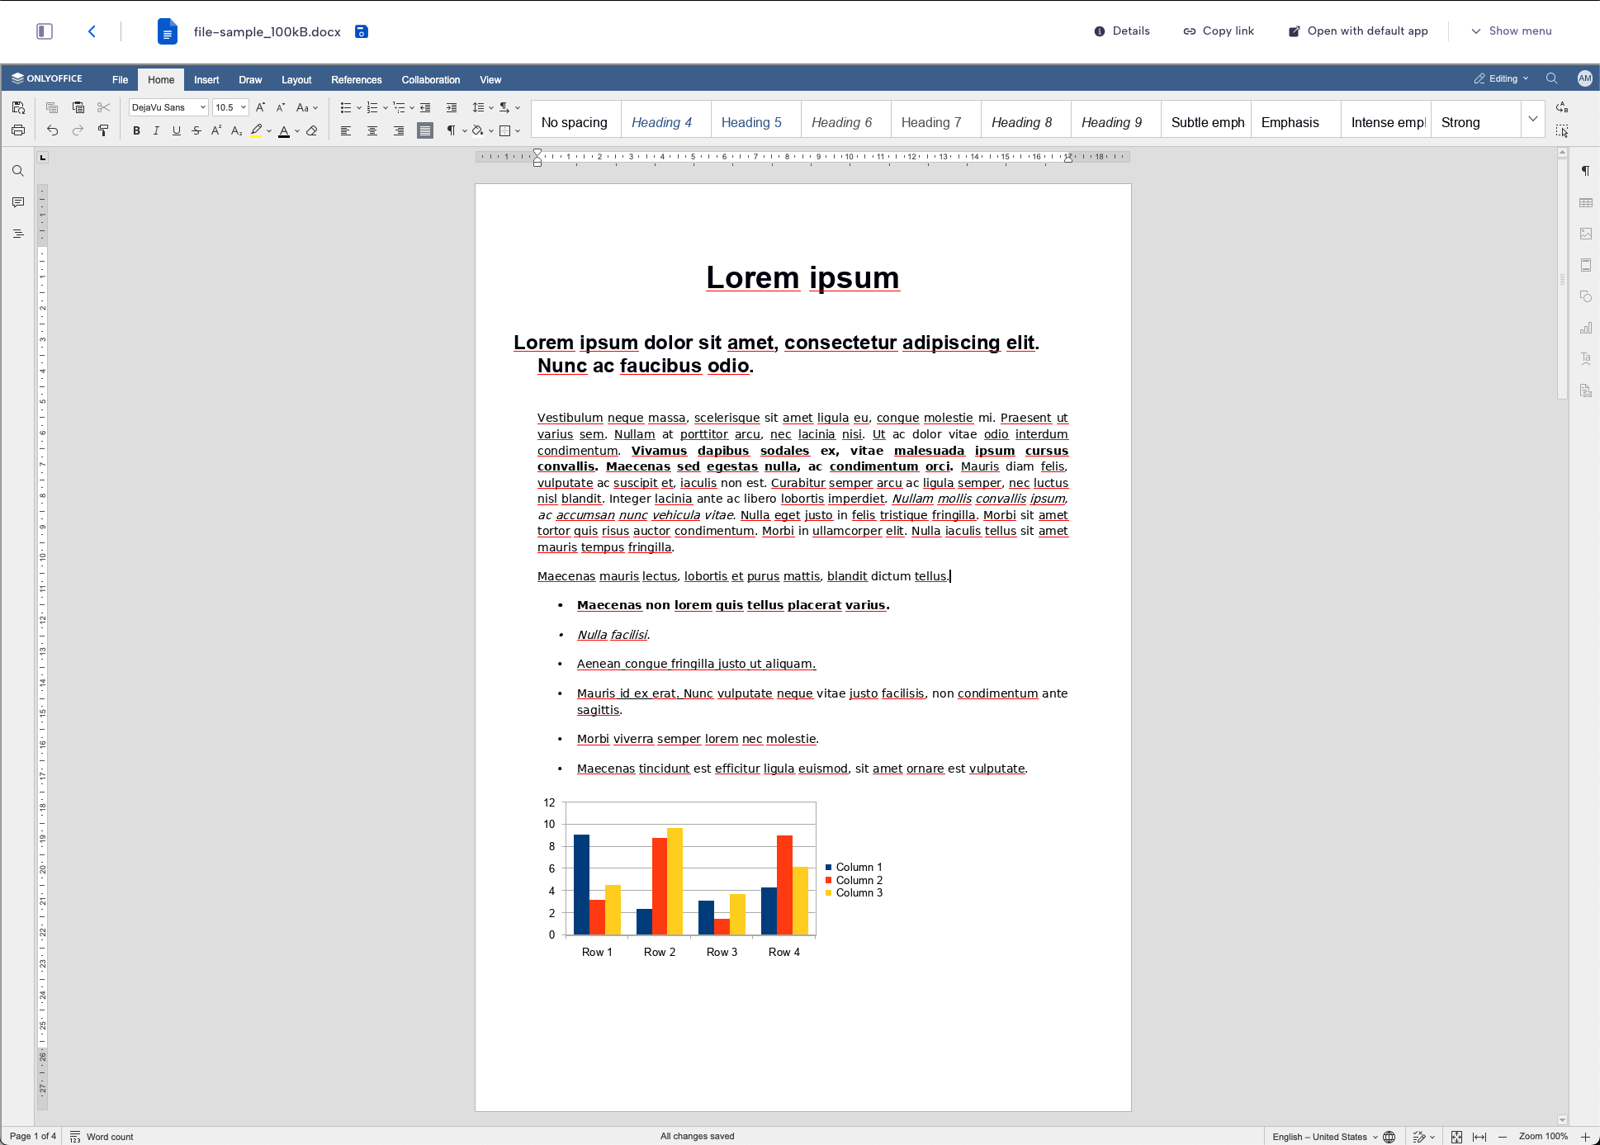Toggle the left sidebar panel icon
The width and height of the screenshot is (1600, 1145).
45,31
